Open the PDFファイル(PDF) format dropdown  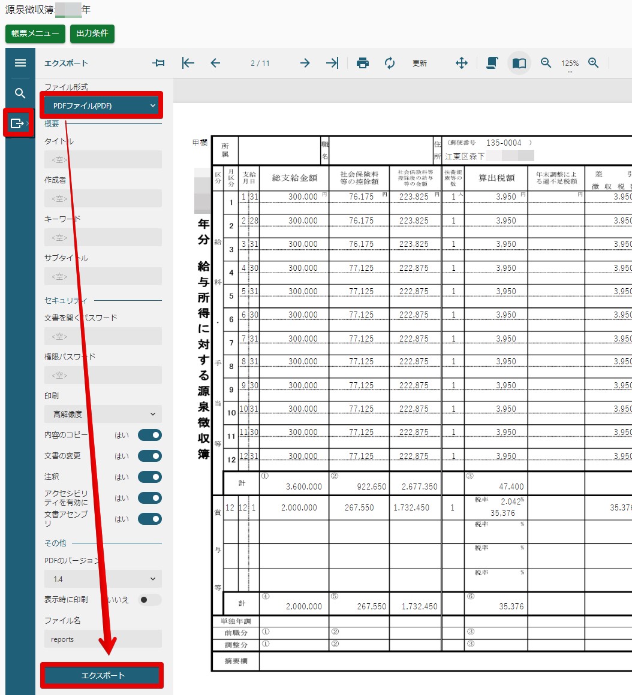tap(103, 105)
